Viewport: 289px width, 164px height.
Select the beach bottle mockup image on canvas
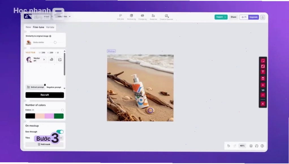(x=140, y=88)
